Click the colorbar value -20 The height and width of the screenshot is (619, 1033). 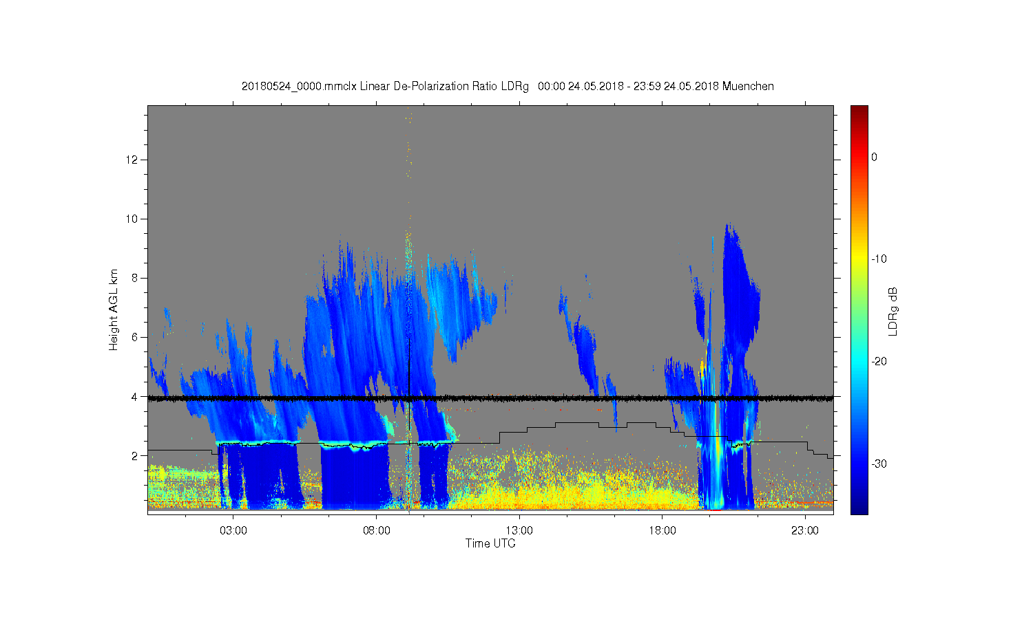pos(879,362)
